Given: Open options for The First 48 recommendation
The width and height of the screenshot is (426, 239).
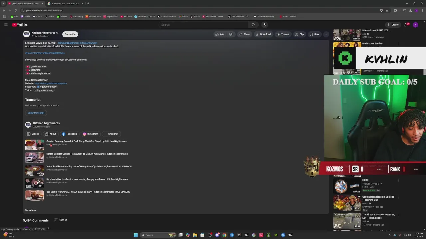Looking at the screenshot, I should 399,215.
